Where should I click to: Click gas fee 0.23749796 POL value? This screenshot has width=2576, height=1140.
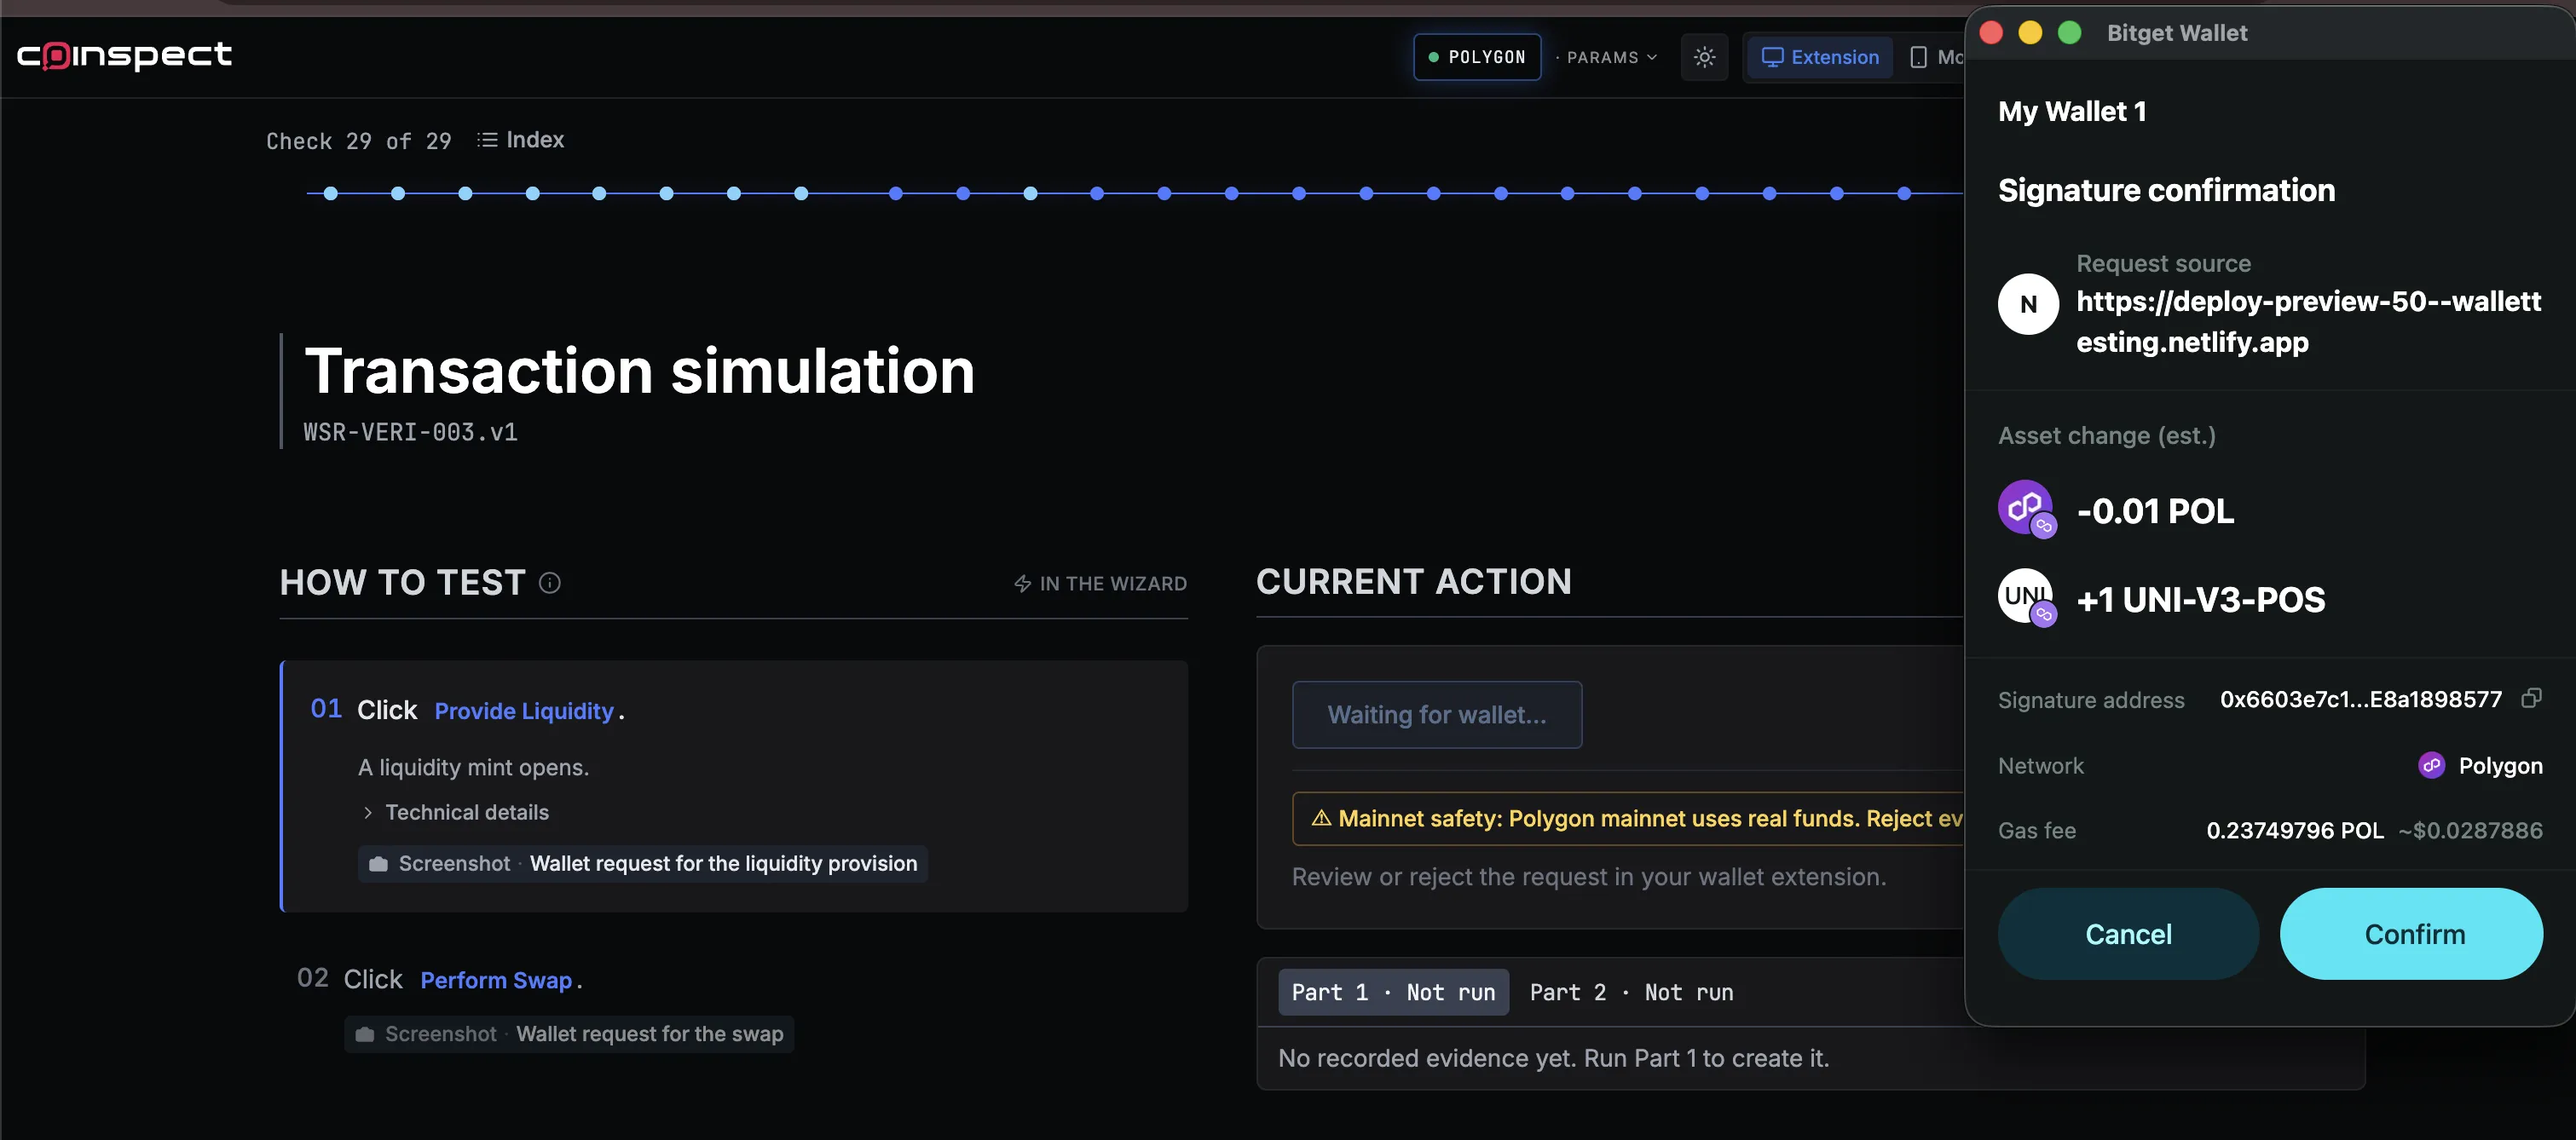click(x=2295, y=830)
